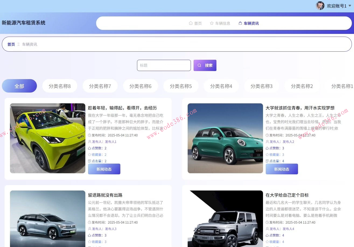
Task: Click the 点击量 icon on the first card
Action: [90, 161]
